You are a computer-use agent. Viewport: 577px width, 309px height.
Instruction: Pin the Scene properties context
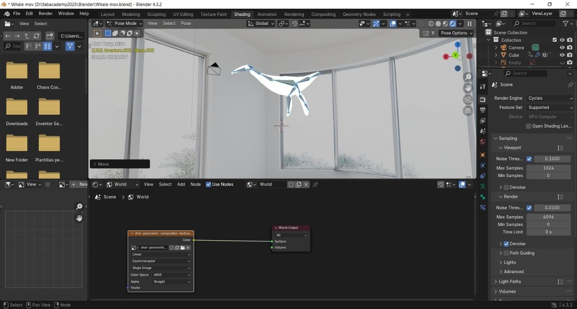click(570, 85)
